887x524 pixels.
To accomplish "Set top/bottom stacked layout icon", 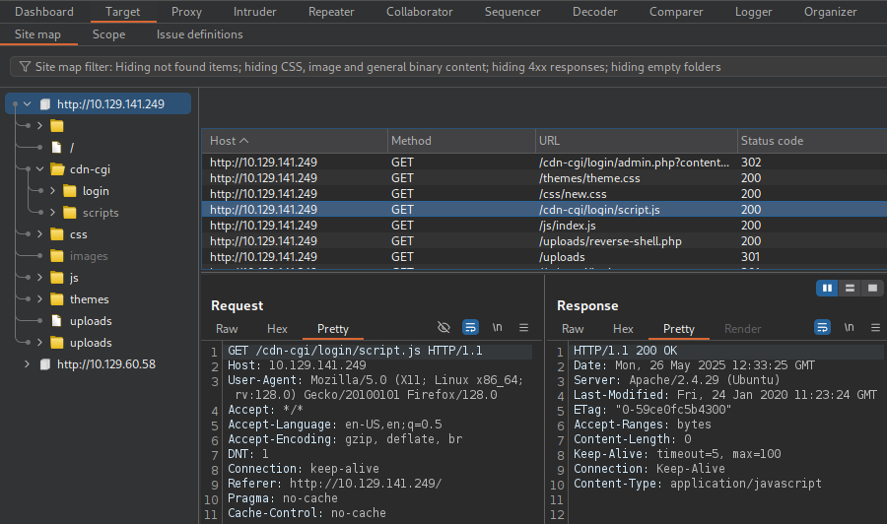I will [x=850, y=289].
